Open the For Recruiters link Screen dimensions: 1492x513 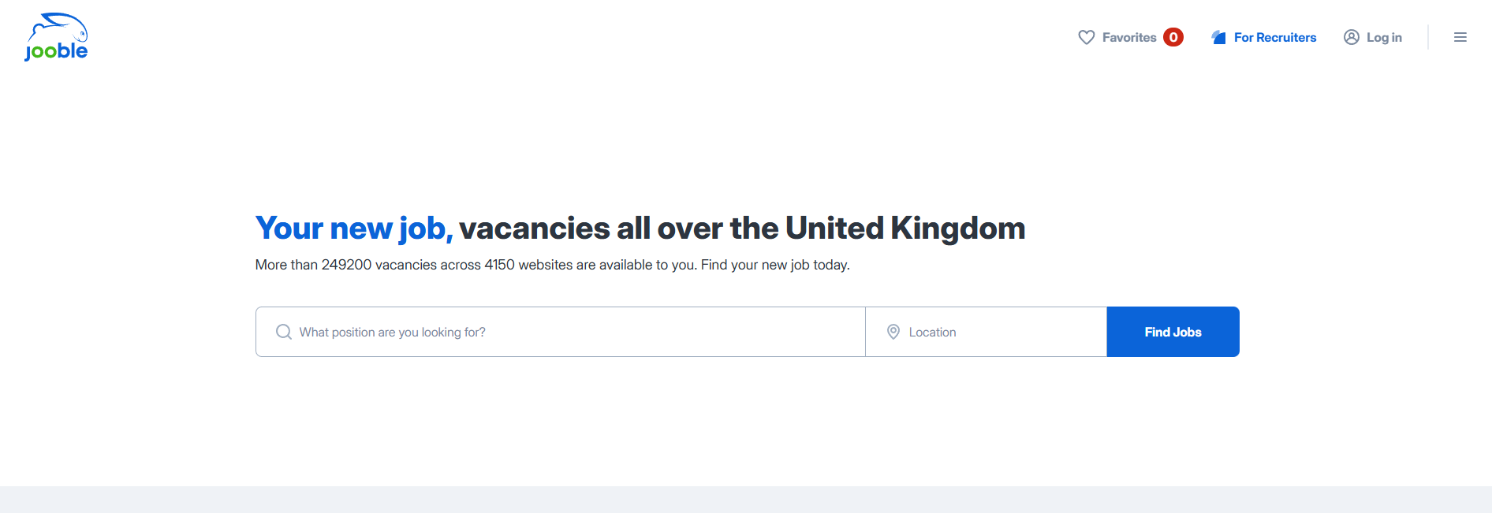(1274, 37)
